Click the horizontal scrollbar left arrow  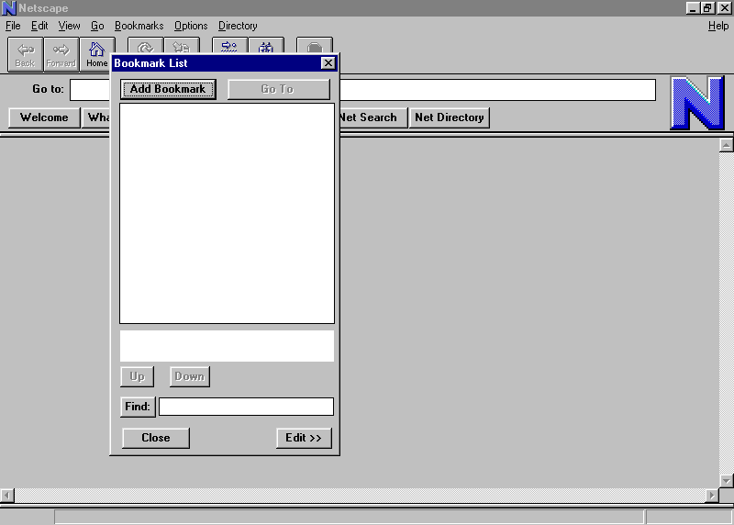[7, 495]
